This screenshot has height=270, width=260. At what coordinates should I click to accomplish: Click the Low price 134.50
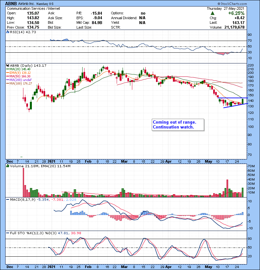click(33, 22)
